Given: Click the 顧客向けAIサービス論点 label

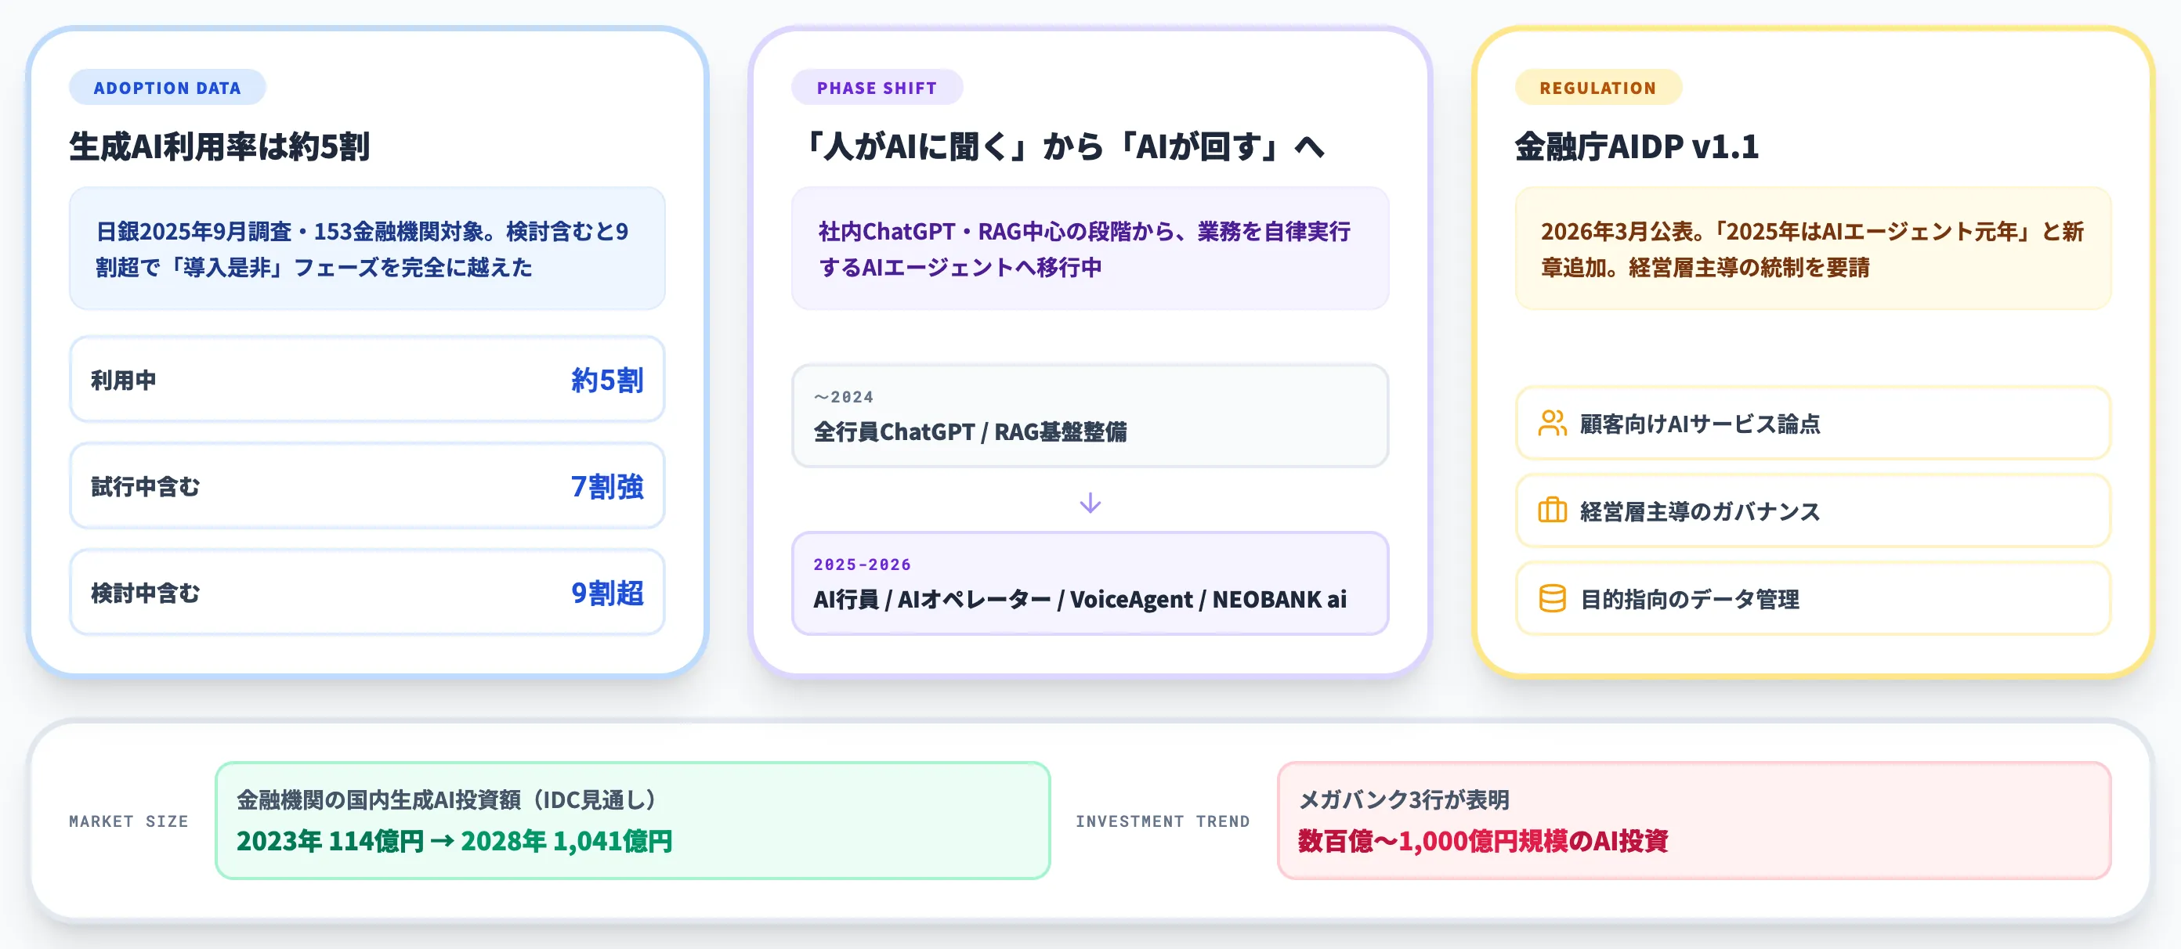Looking at the screenshot, I should coord(1700,424).
